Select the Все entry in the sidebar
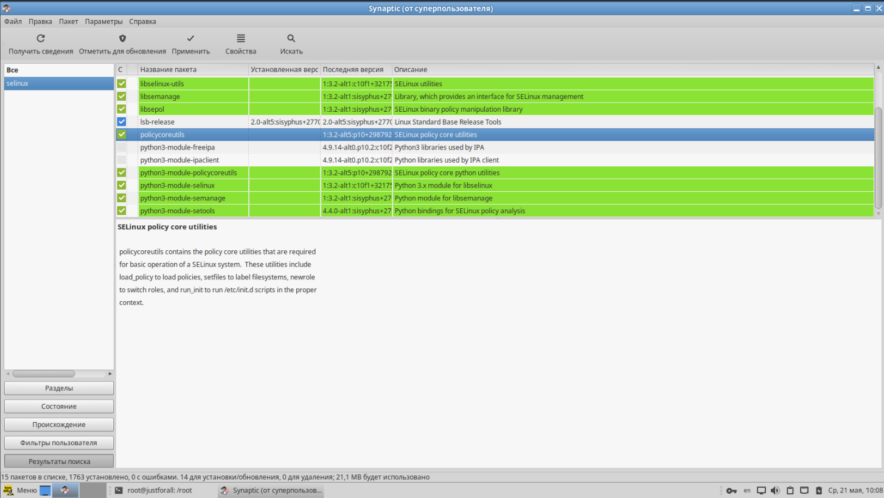This screenshot has width=884, height=498. (x=59, y=70)
